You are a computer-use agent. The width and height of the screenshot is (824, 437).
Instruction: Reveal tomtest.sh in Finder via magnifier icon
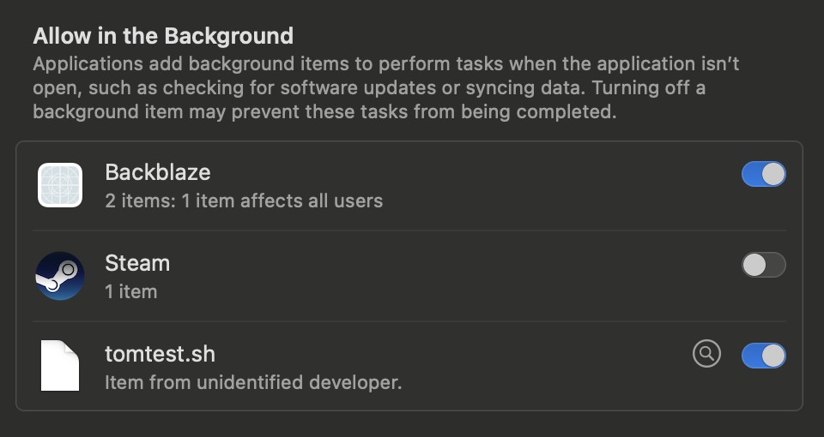click(x=706, y=354)
